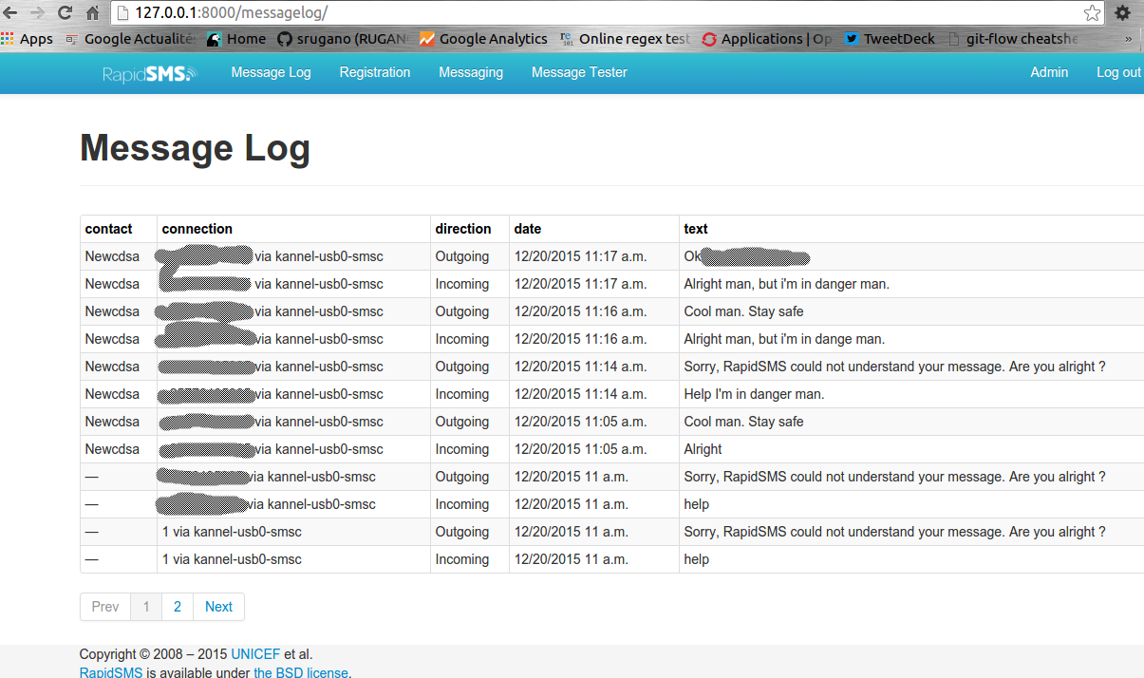
Task: Click 'help' text in the last table row
Action: pos(696,559)
